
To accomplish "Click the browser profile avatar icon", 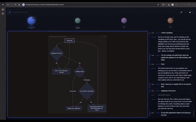I will pyautogui.click(x=172, y=5).
